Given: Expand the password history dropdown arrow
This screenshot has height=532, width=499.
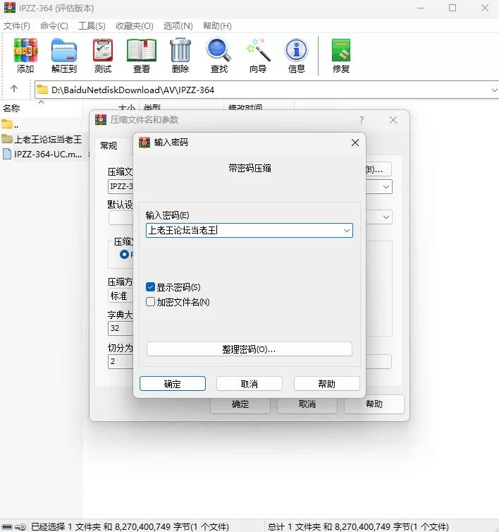Looking at the screenshot, I should (x=346, y=231).
